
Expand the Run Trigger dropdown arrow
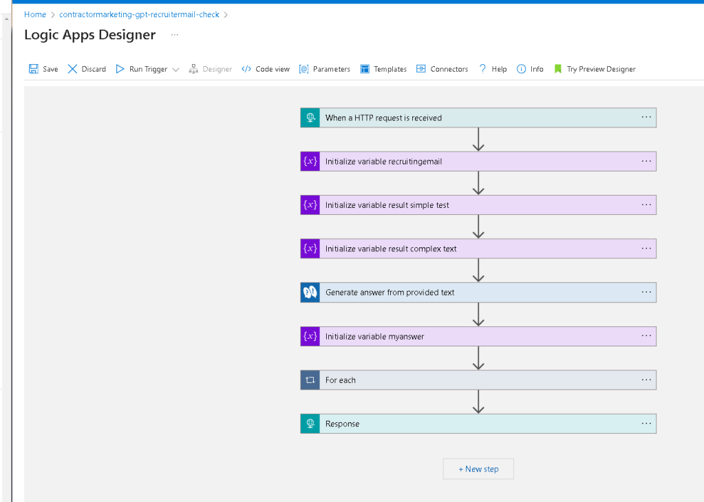pos(175,70)
